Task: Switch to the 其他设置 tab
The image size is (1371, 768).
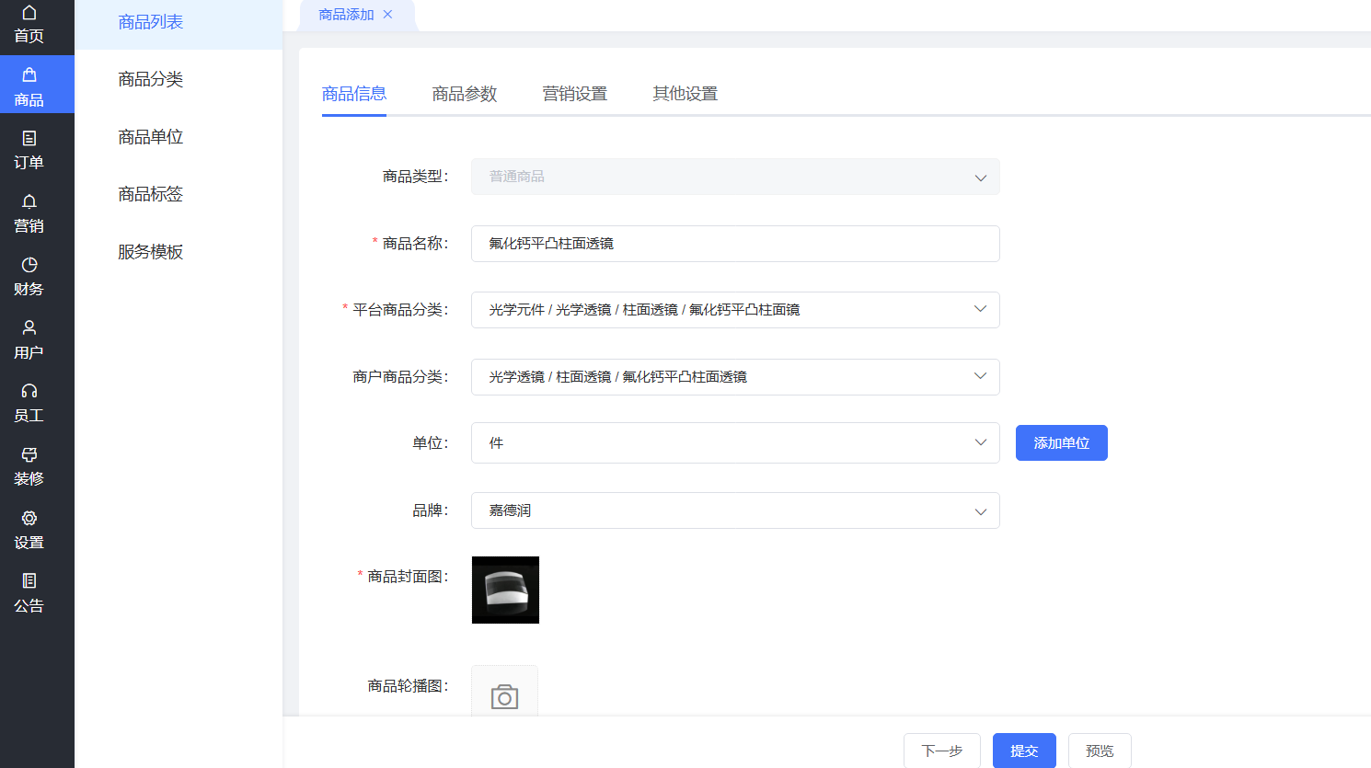Action: 685,94
